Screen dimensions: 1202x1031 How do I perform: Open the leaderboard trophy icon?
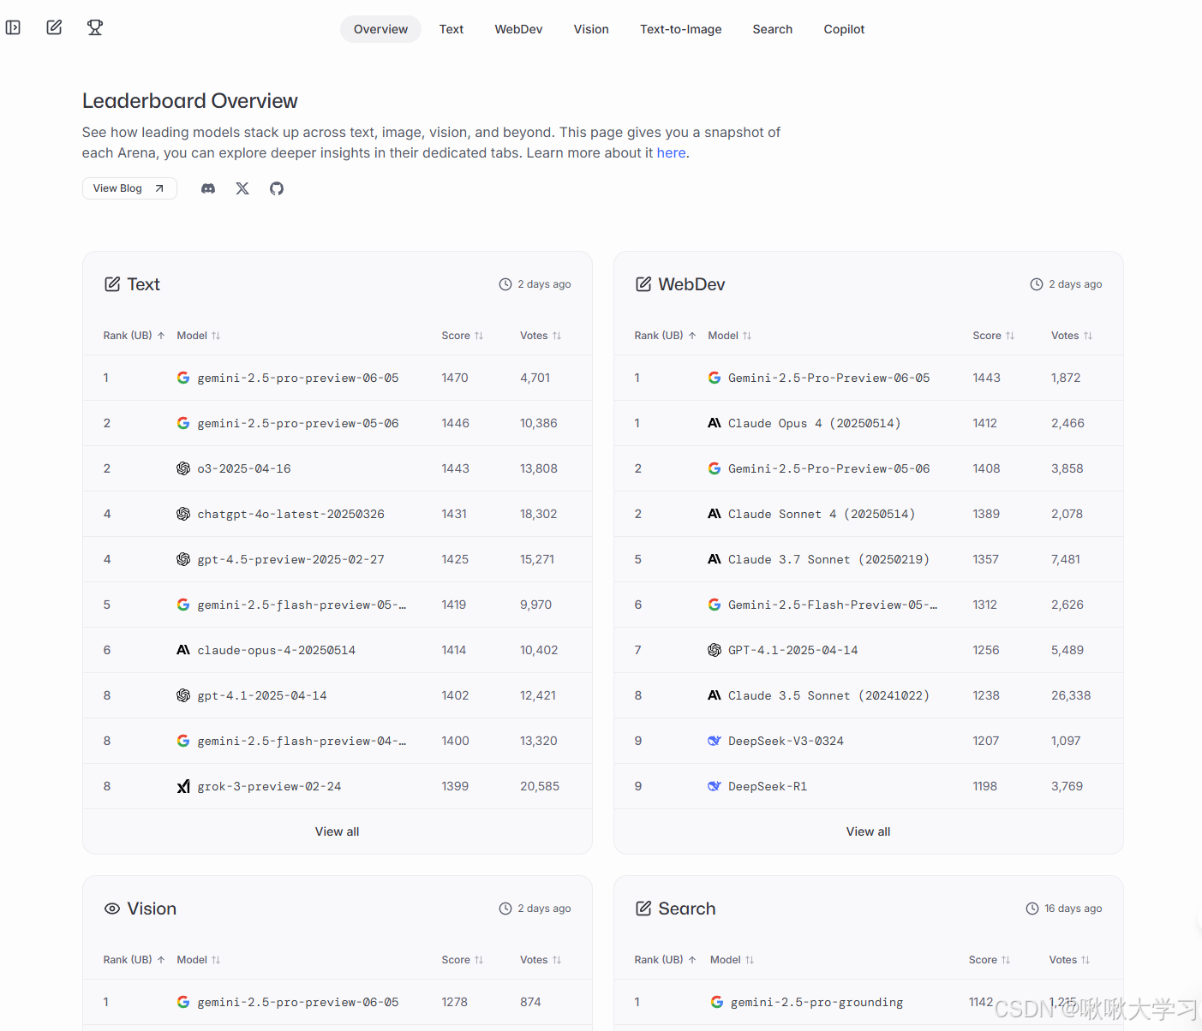pos(95,27)
